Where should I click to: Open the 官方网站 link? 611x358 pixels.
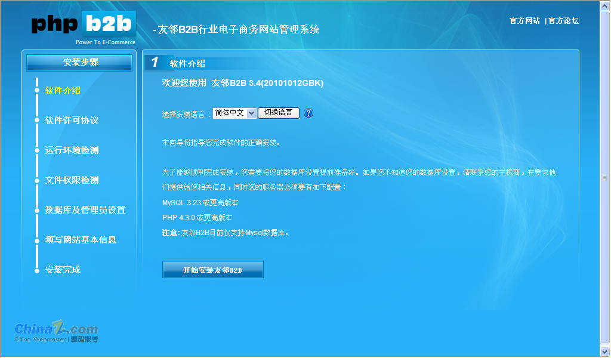(x=524, y=21)
